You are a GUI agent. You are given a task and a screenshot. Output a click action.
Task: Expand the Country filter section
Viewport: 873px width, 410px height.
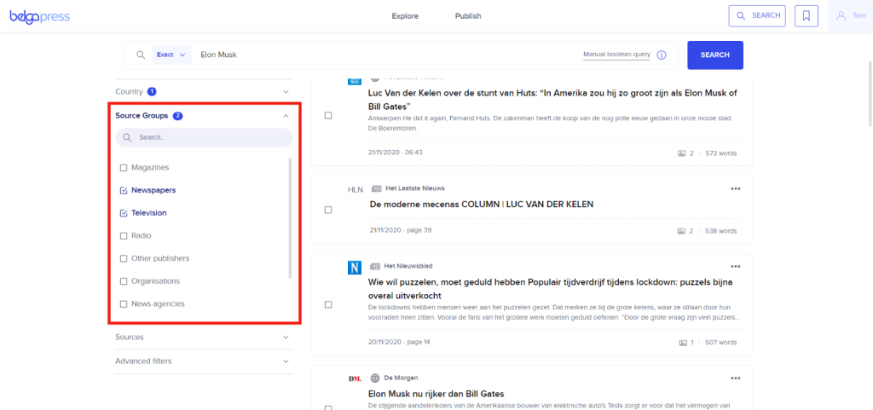pos(203,91)
